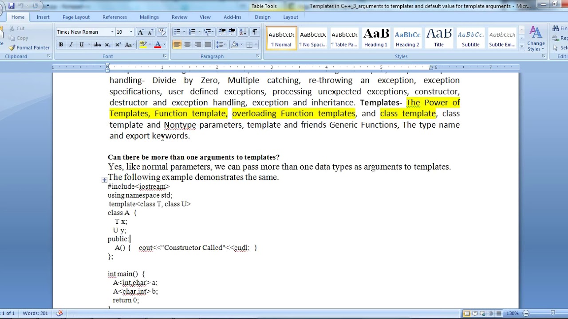Open the Font dialog launcher

pyautogui.click(x=165, y=56)
